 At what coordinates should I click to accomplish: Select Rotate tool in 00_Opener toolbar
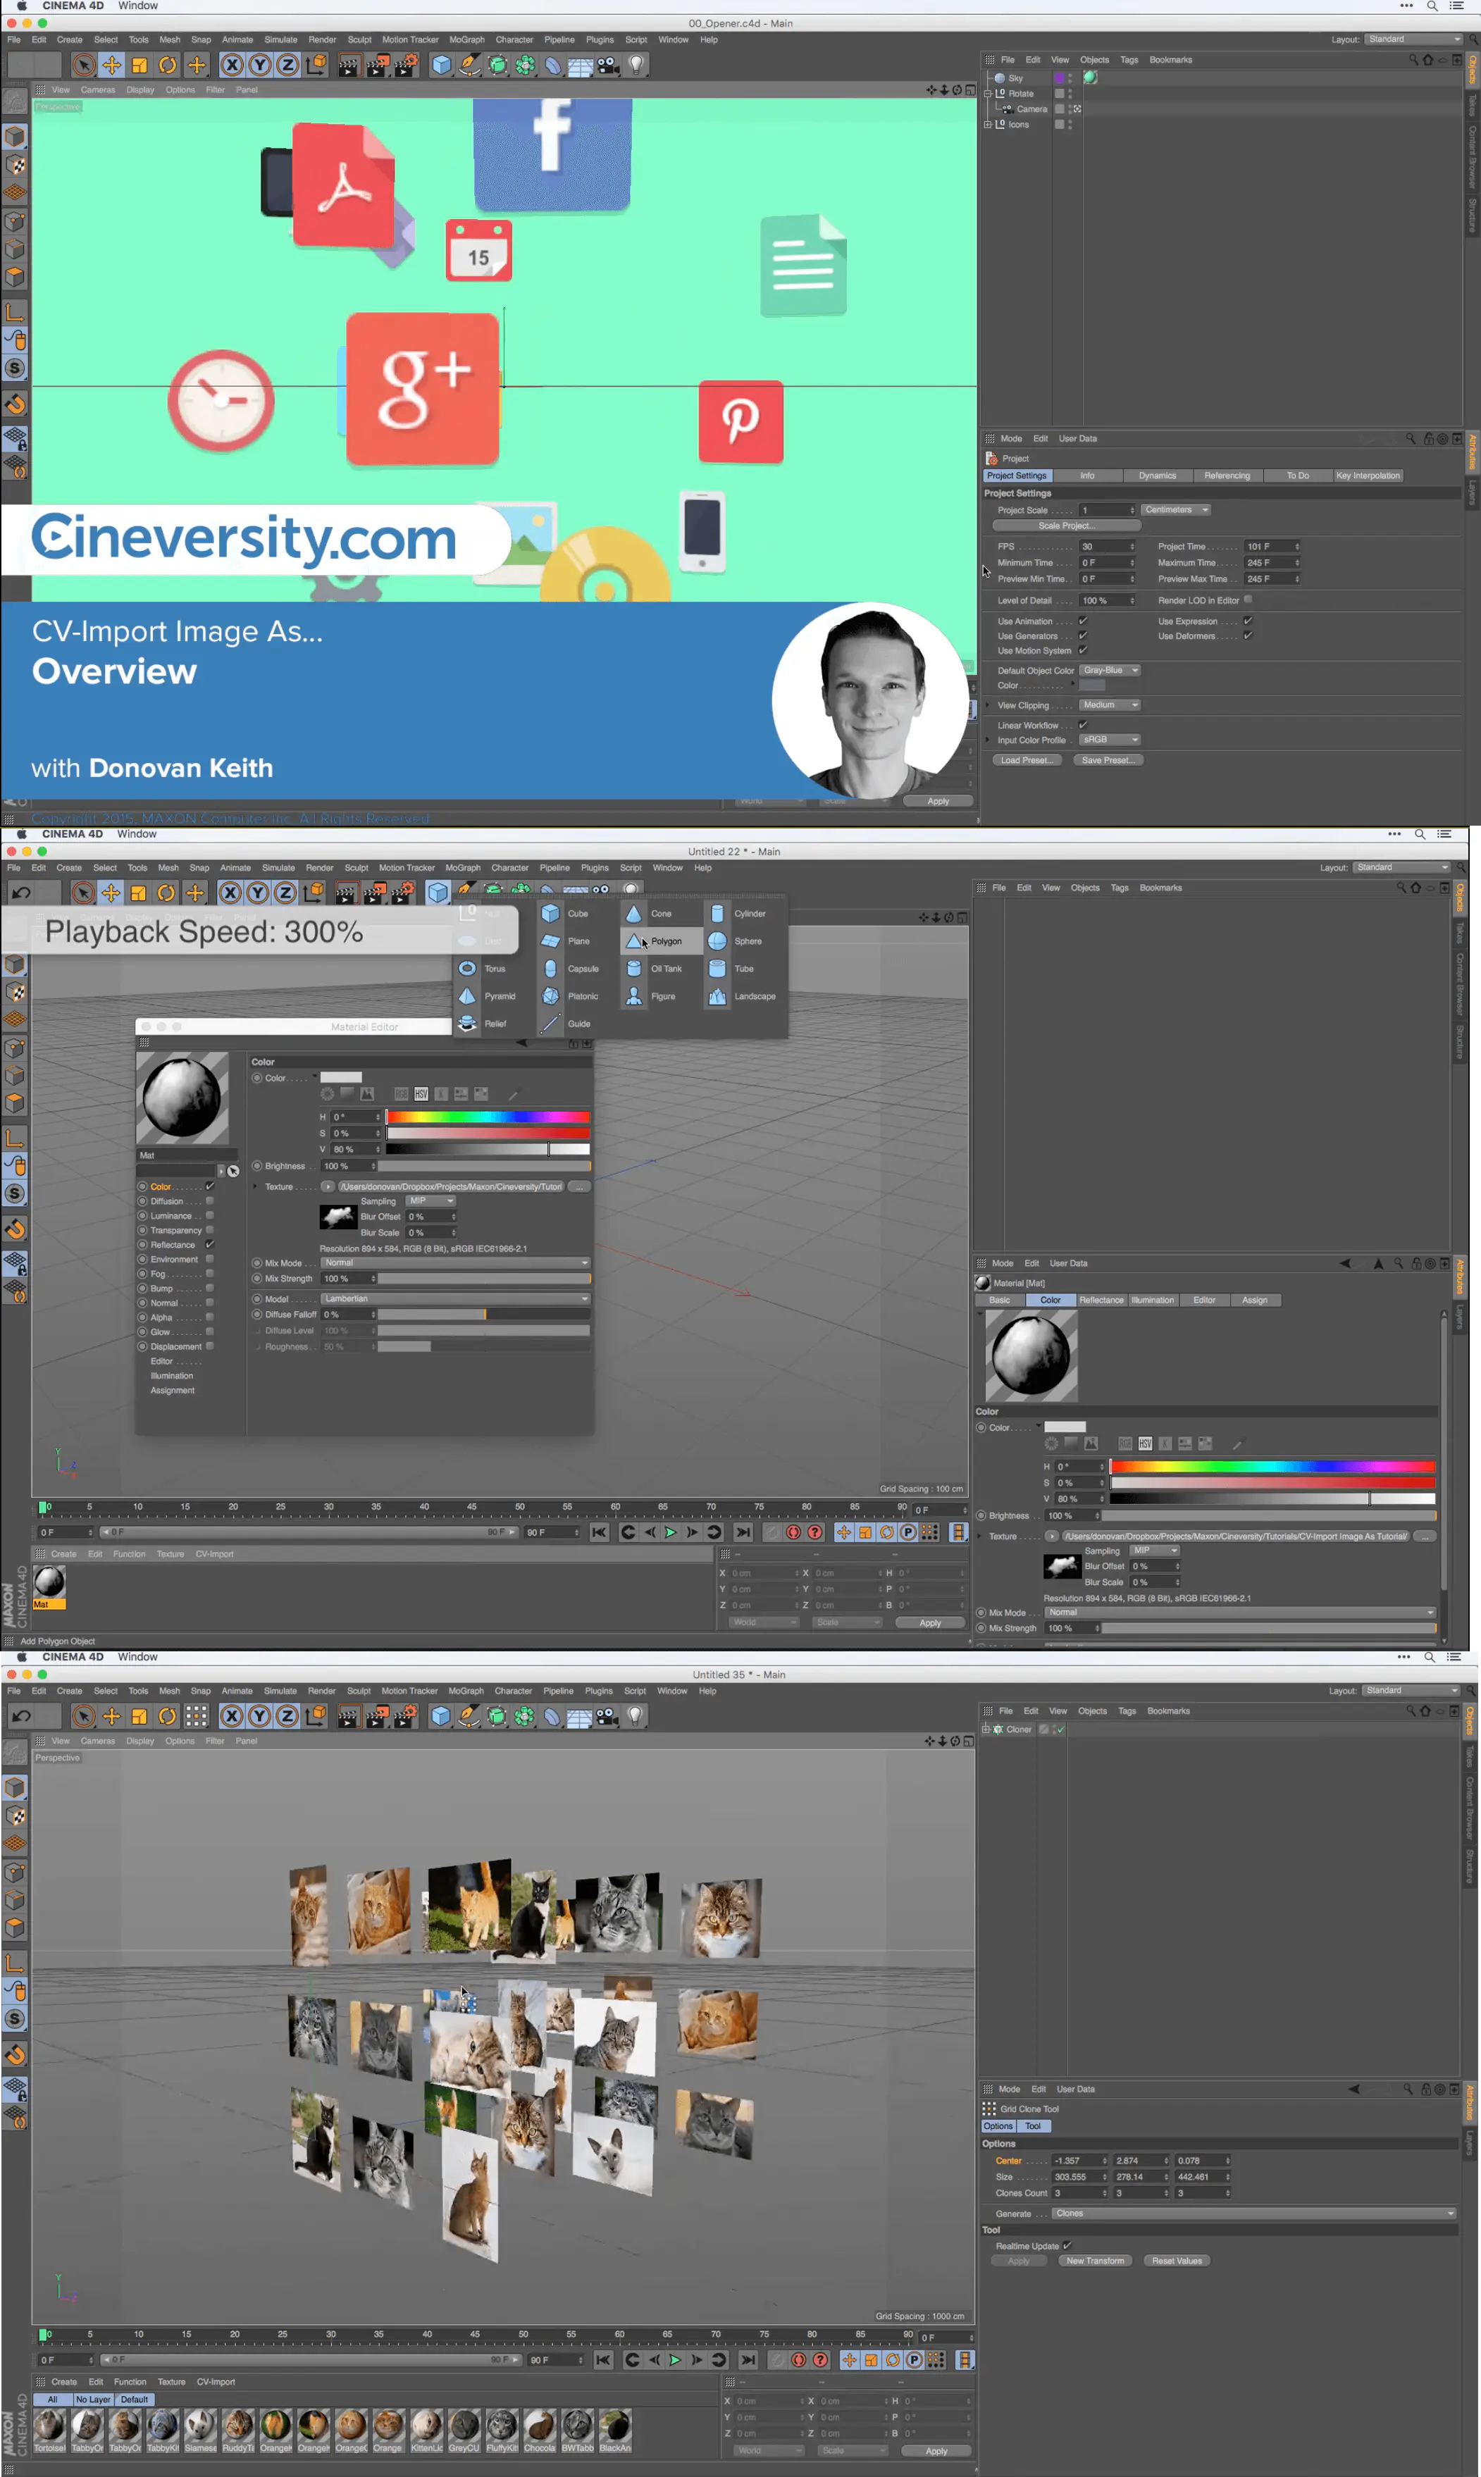coord(168,66)
